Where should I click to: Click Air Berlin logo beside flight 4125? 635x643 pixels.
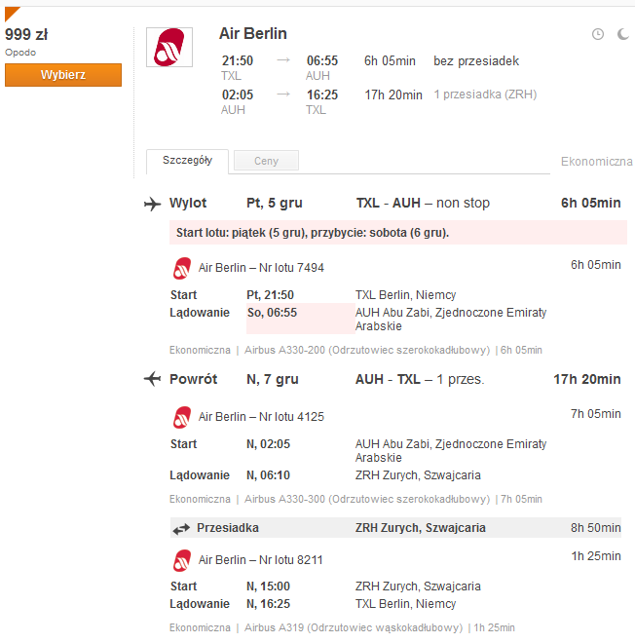coord(182,417)
